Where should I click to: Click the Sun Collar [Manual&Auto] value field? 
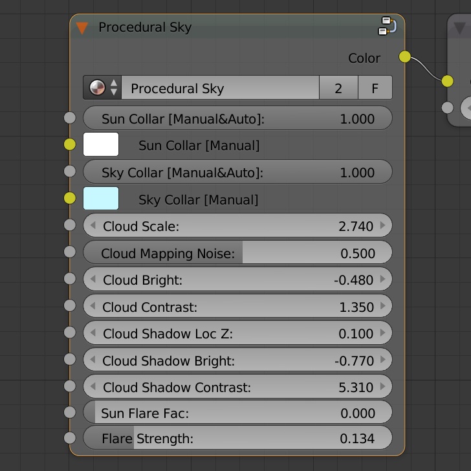pyautogui.click(x=237, y=119)
